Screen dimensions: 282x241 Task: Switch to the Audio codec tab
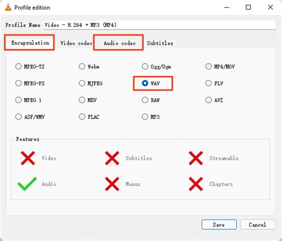click(x=120, y=43)
